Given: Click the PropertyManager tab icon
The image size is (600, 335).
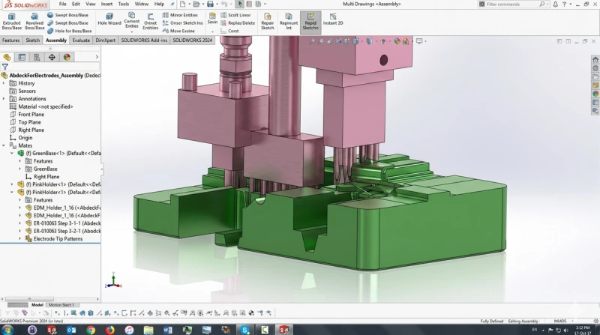Looking at the screenshot, I should [22, 58].
